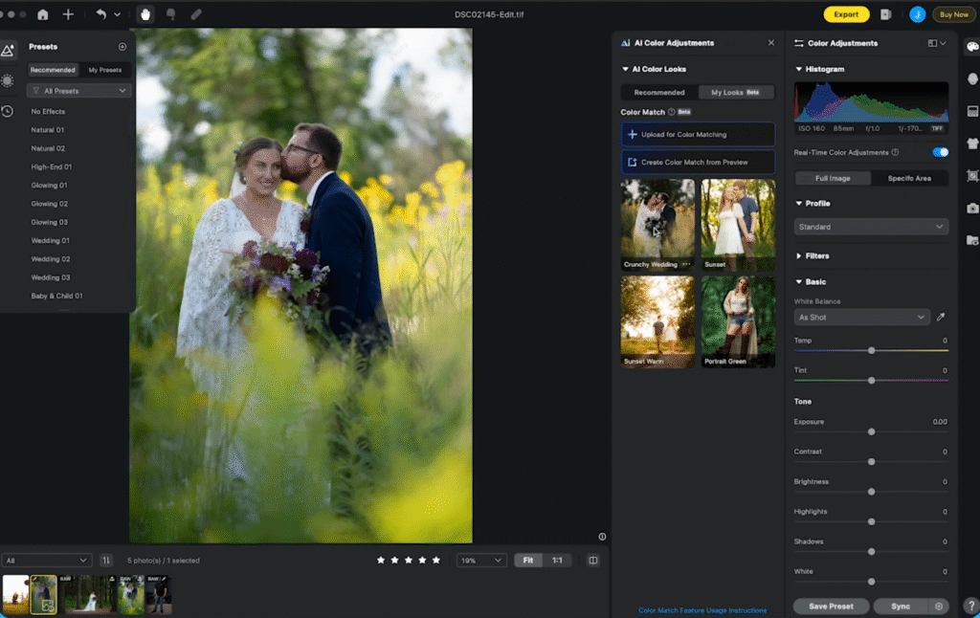Click the Undo arrow icon
The image size is (980, 618).
click(100, 14)
